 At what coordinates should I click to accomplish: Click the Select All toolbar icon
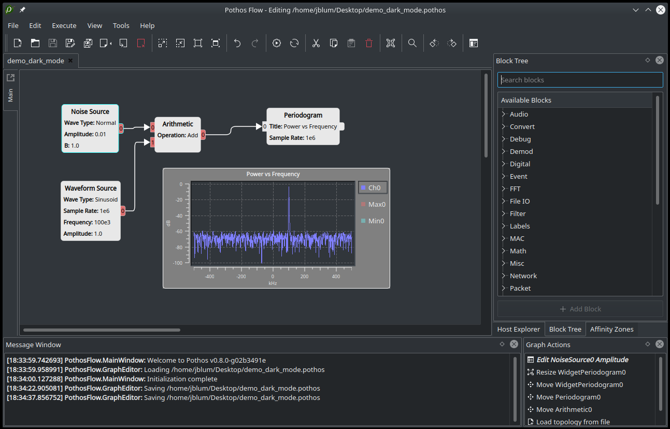[x=391, y=43]
